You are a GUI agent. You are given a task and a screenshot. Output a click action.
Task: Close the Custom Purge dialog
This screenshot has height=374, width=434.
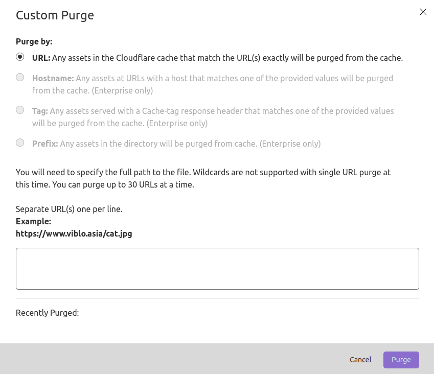tap(423, 12)
